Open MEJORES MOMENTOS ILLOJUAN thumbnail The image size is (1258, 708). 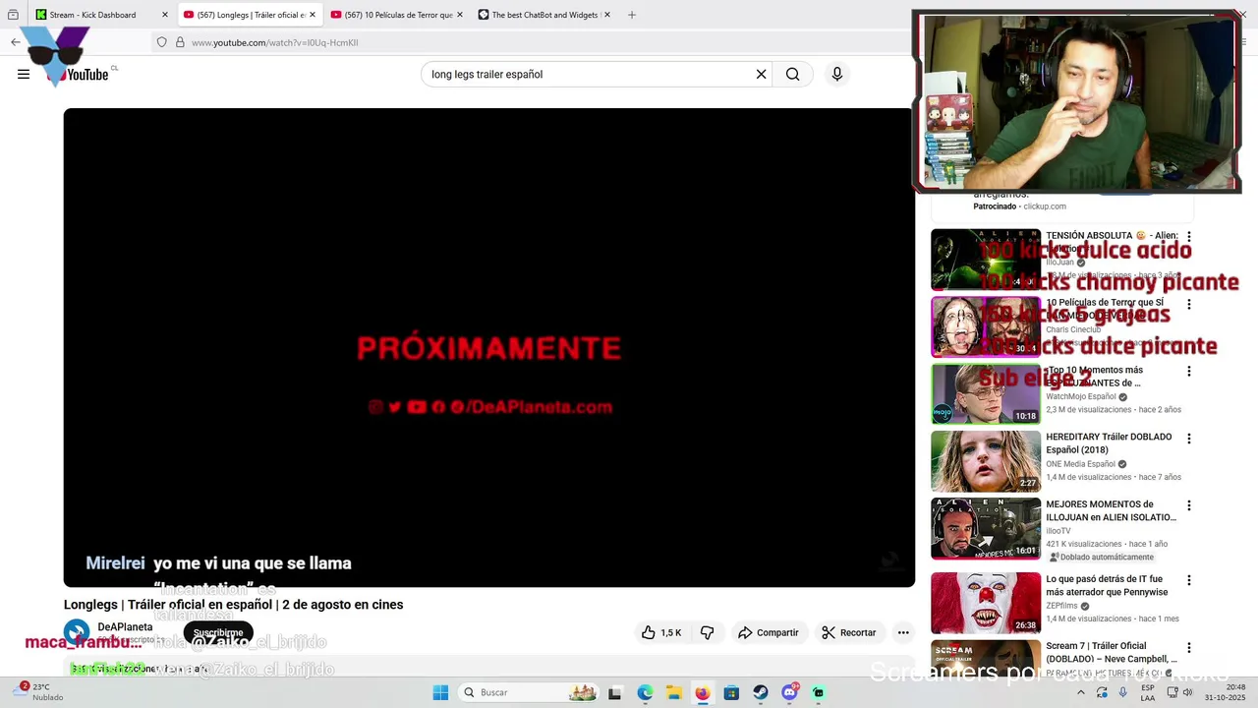tap(986, 528)
